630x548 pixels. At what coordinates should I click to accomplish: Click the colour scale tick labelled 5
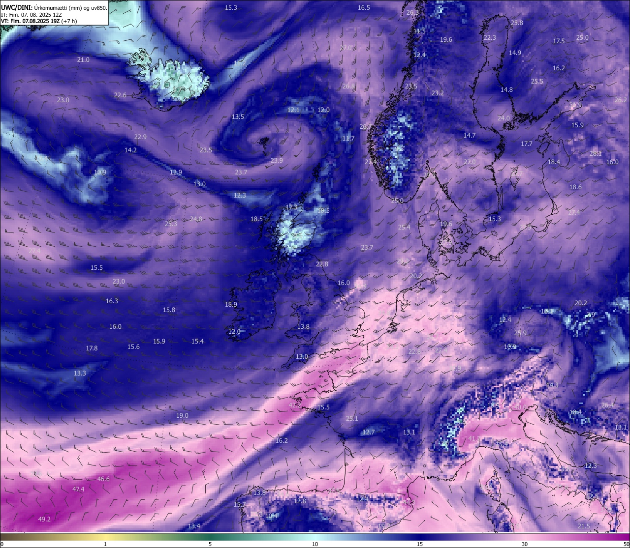click(x=210, y=544)
